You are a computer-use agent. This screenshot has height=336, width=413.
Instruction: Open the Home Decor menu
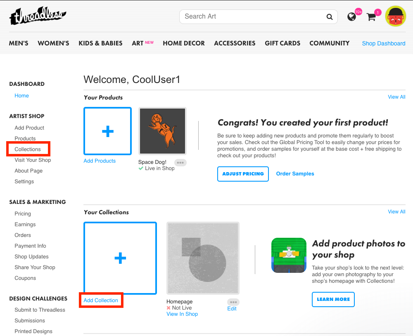click(184, 43)
